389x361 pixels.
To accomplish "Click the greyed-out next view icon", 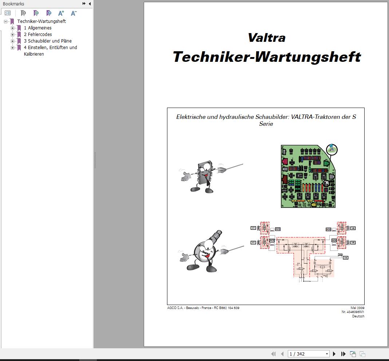I will pos(362,354).
